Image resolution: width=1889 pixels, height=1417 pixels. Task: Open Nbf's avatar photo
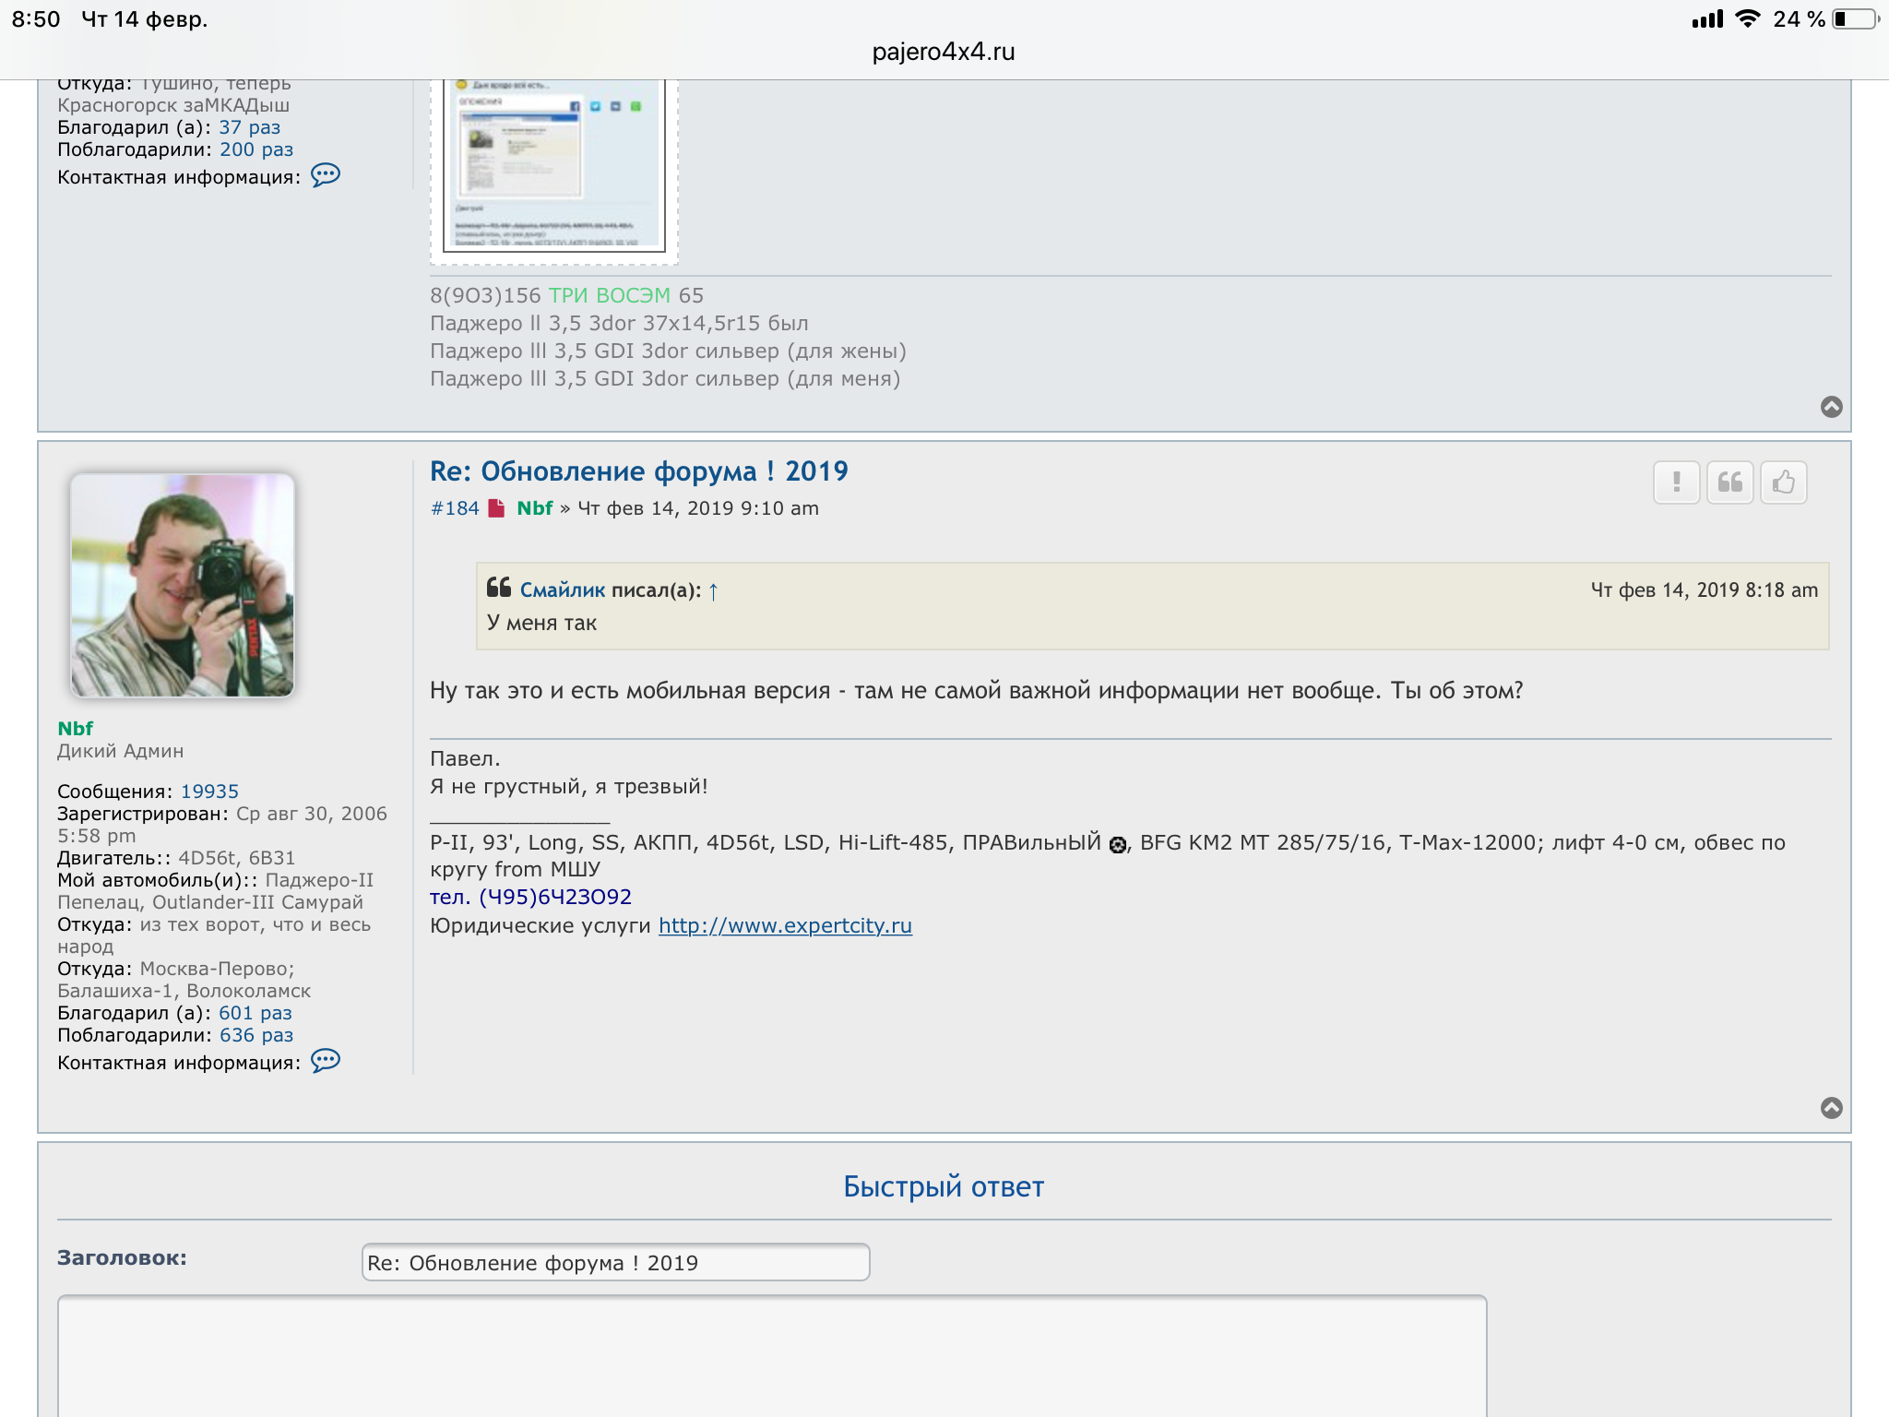click(183, 586)
